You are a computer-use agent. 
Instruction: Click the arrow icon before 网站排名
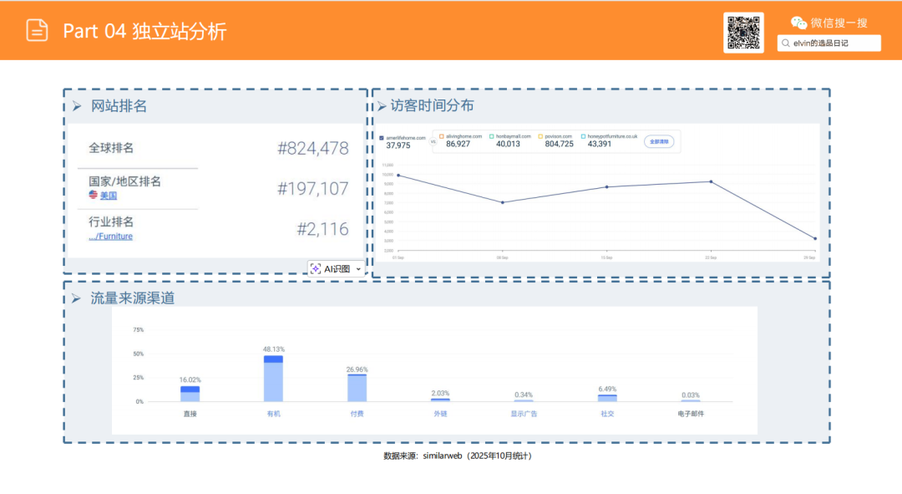[76, 106]
